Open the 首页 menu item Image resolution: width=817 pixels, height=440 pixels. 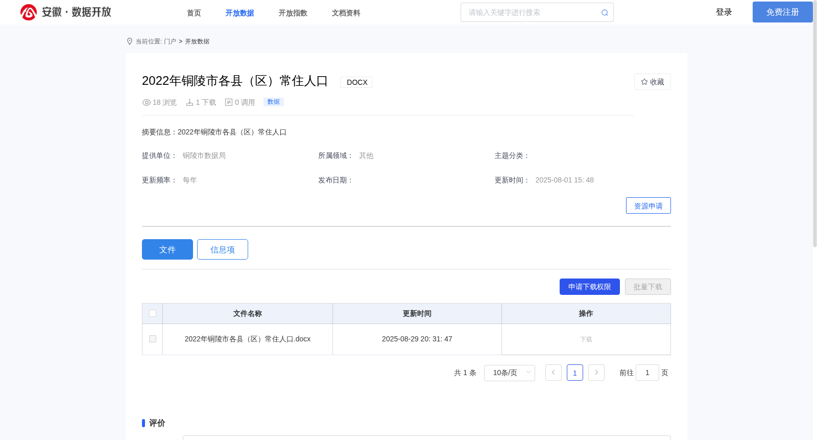coord(194,13)
